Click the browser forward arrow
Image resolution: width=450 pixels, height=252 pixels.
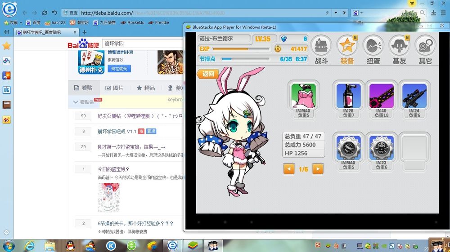click(x=35, y=13)
